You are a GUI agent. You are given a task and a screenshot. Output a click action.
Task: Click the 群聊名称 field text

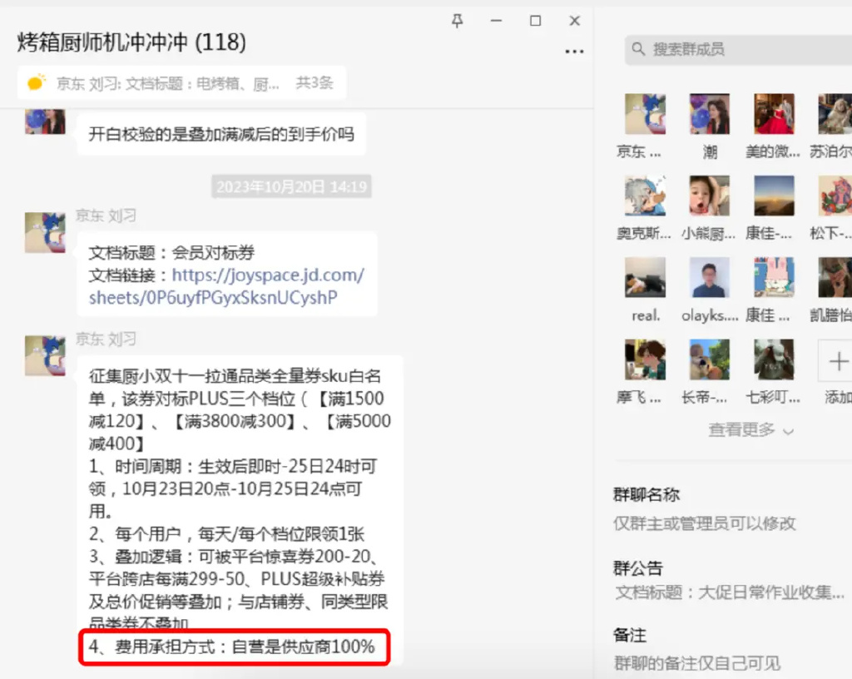(x=704, y=523)
